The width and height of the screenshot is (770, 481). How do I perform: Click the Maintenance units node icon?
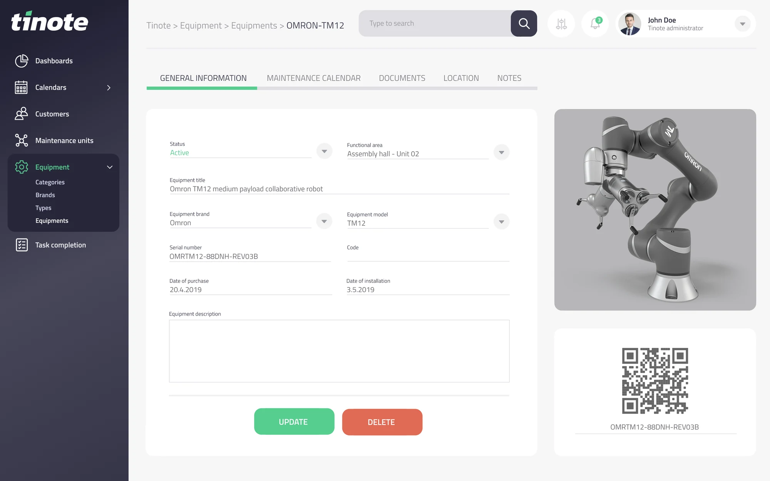(22, 140)
